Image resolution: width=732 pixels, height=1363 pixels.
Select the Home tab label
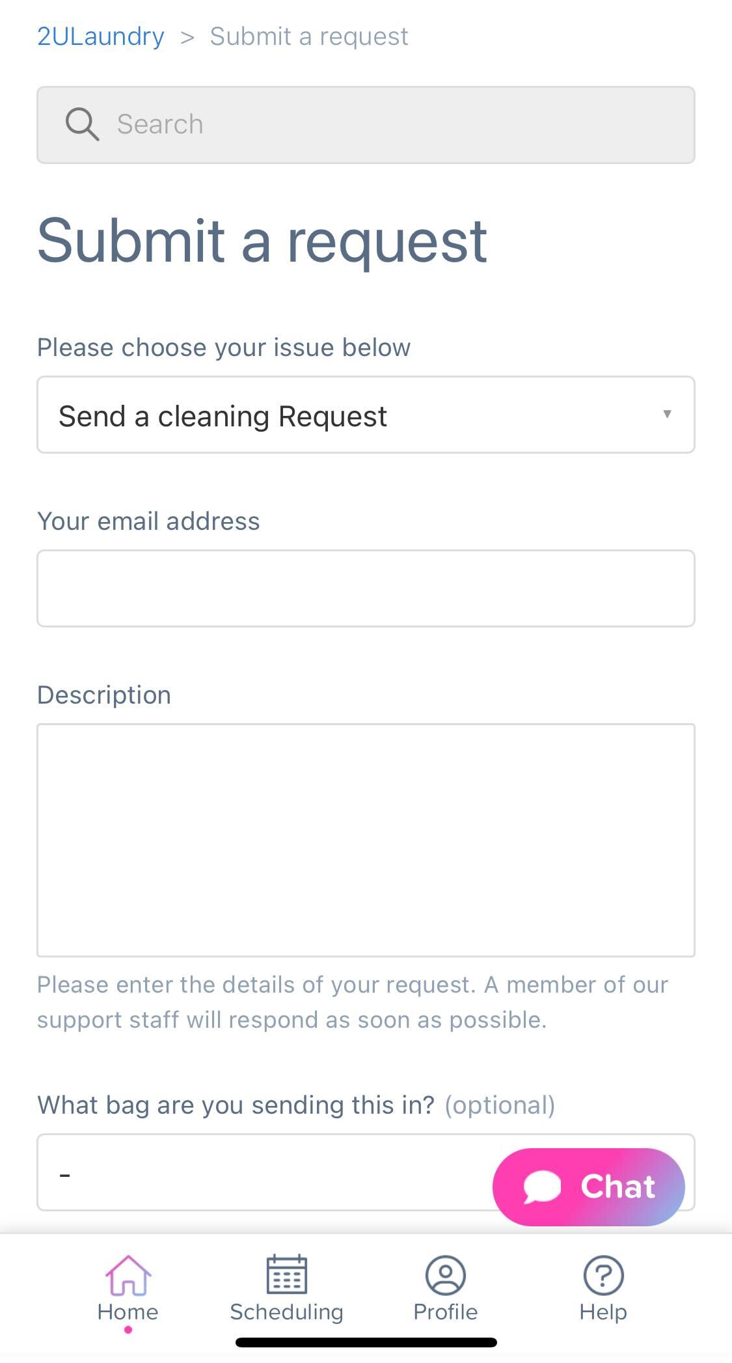coord(128,1312)
